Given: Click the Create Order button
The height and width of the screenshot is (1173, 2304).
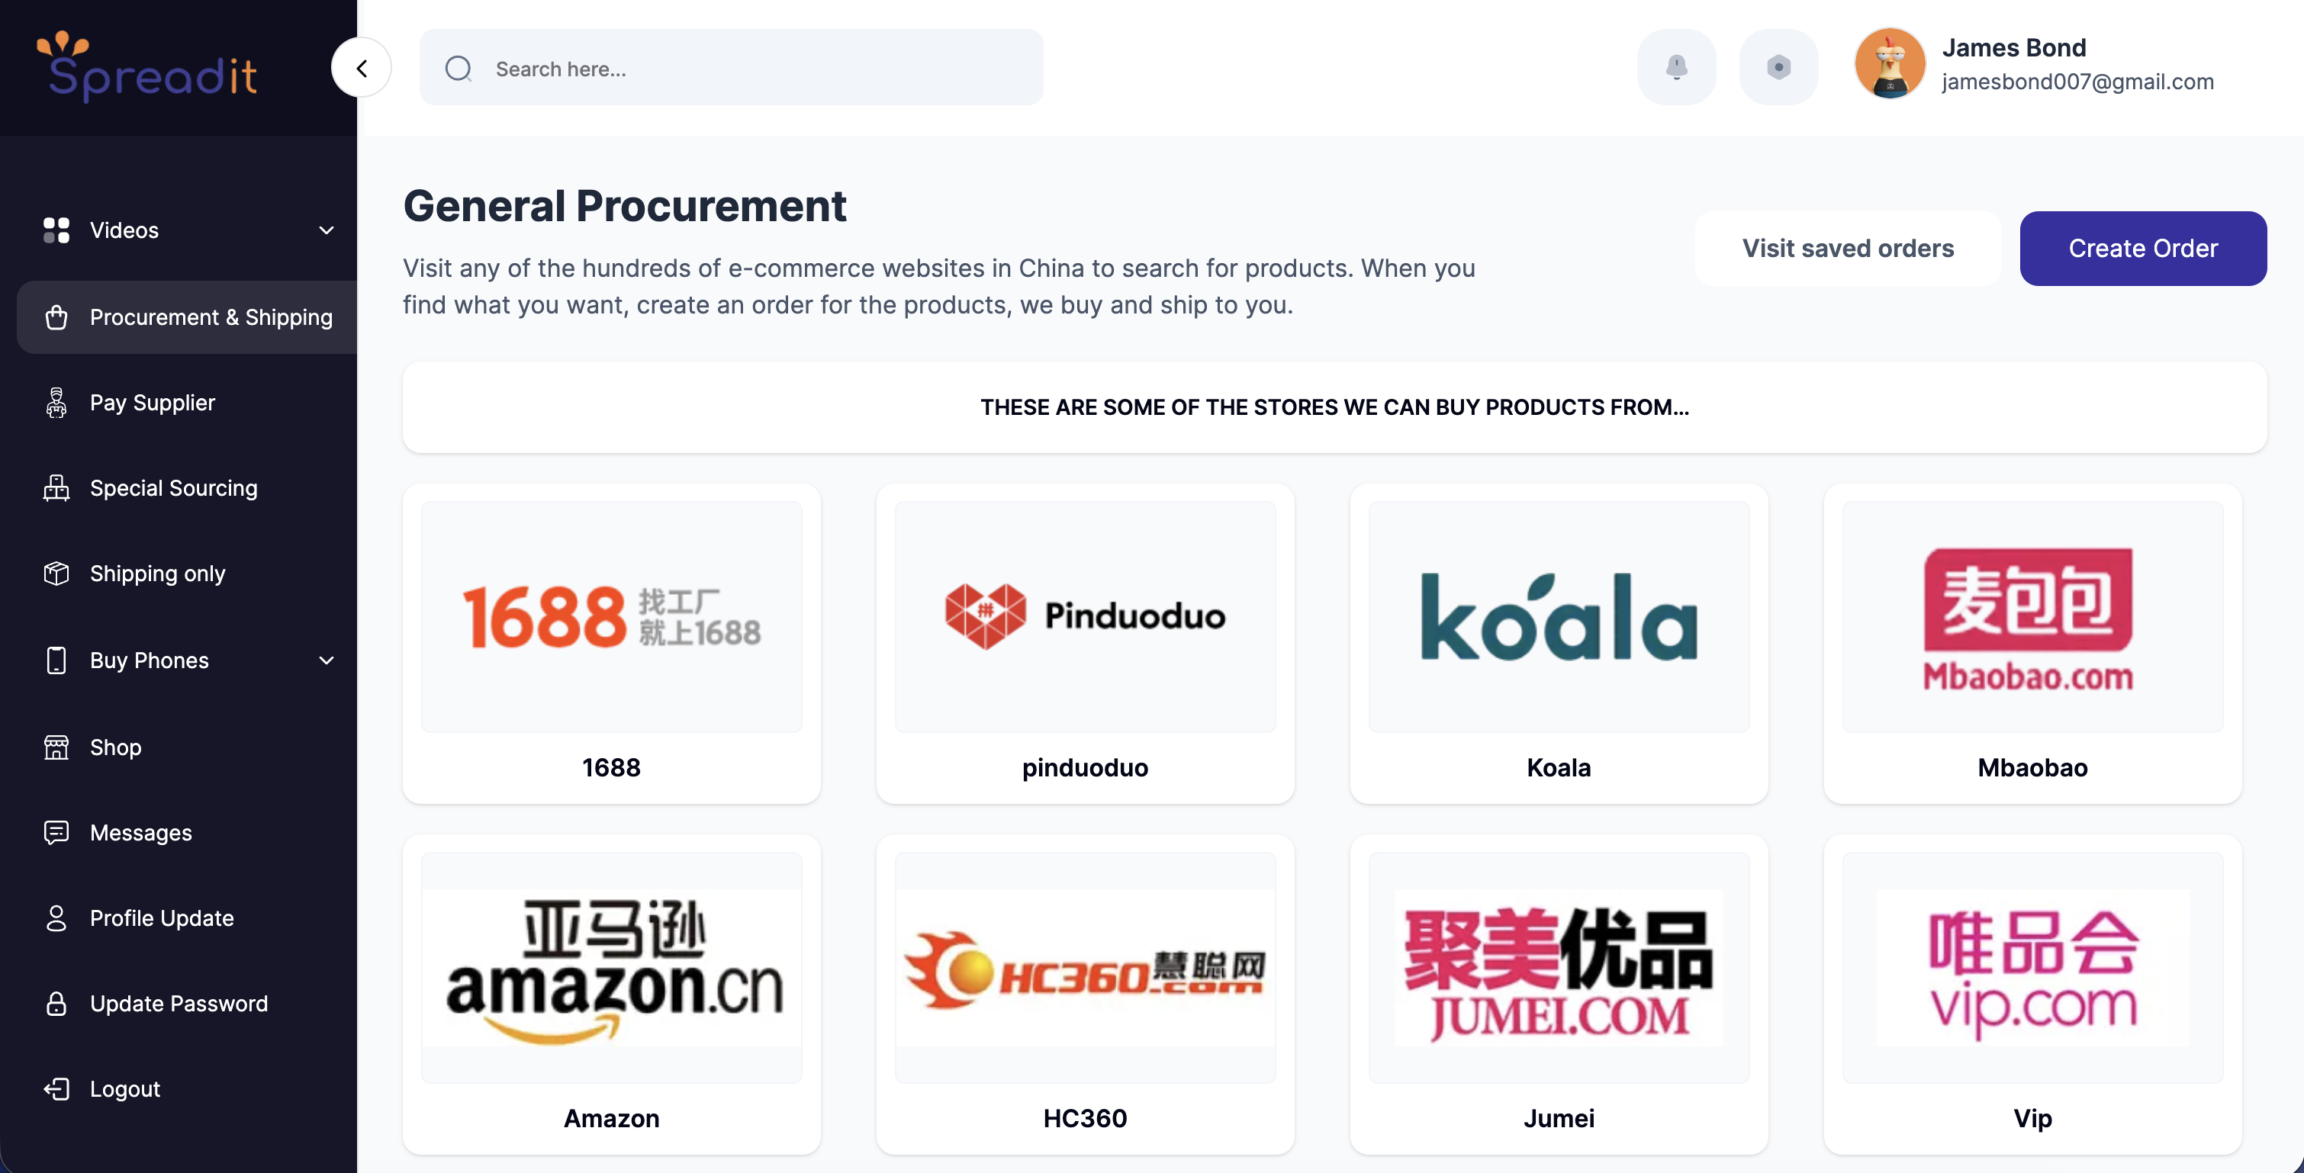Looking at the screenshot, I should pos(2142,249).
